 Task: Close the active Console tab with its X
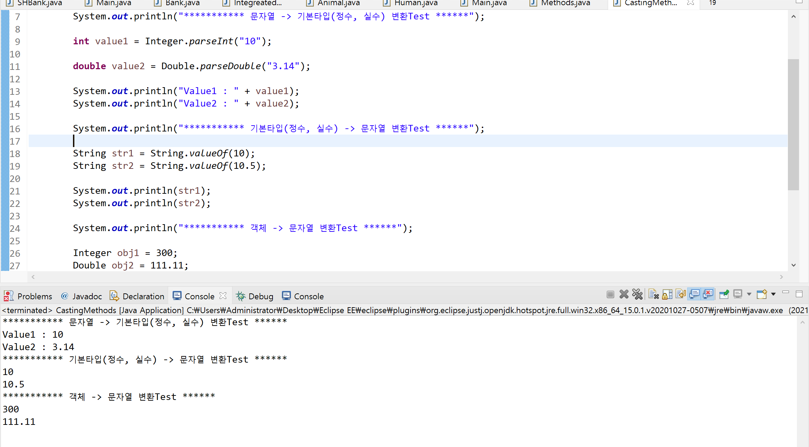223,296
